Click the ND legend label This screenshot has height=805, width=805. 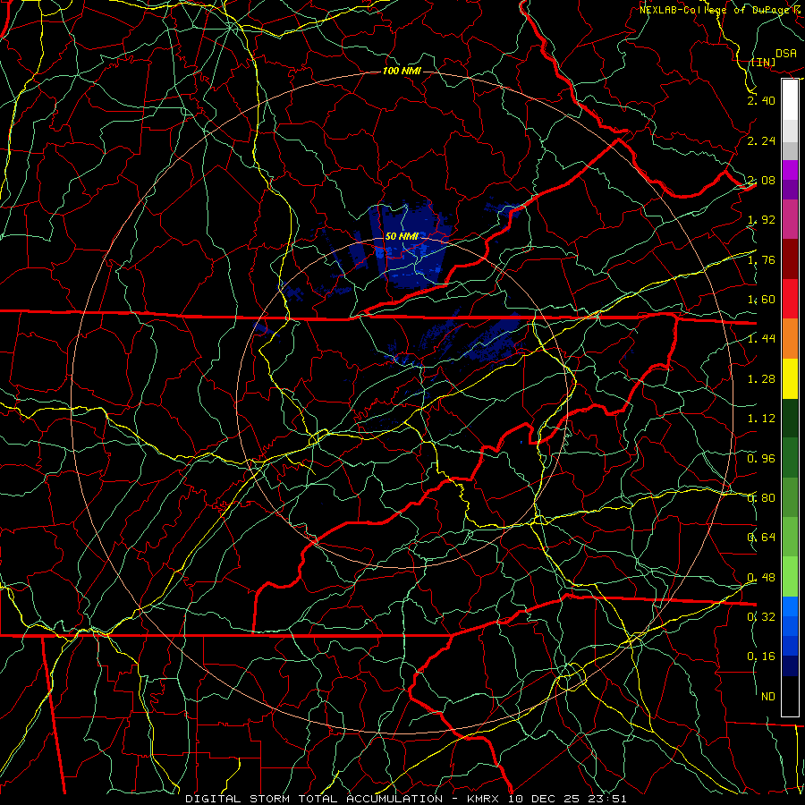[x=768, y=697]
